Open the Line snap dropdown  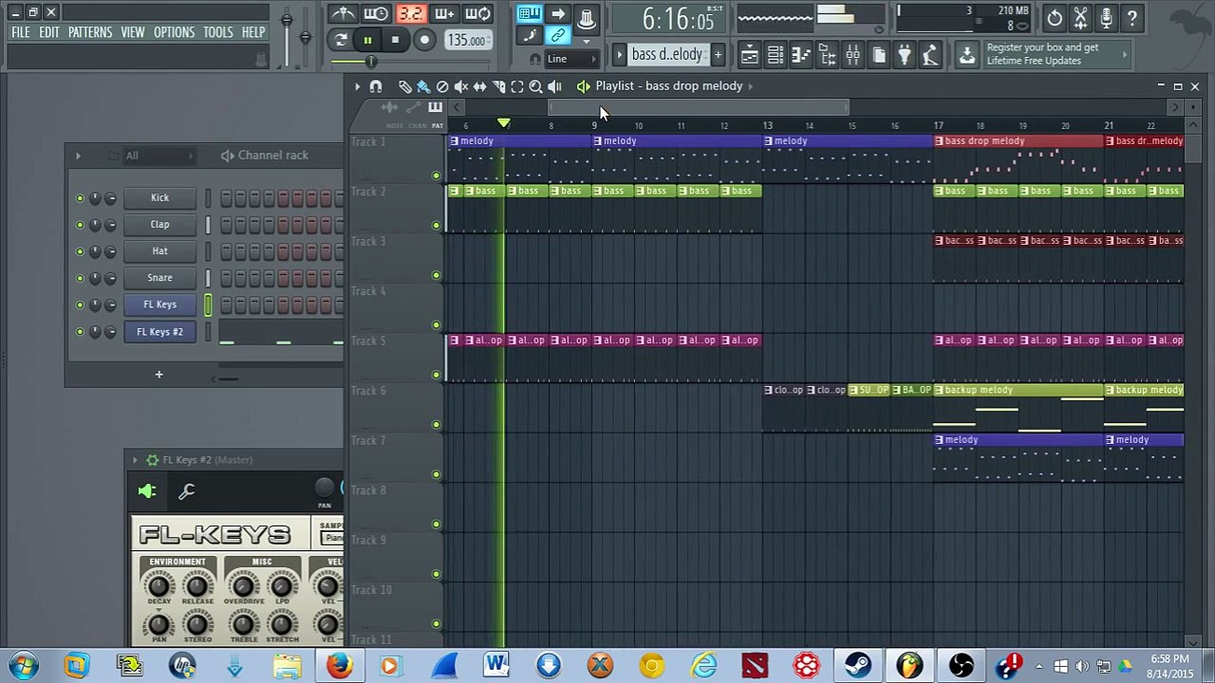(x=570, y=59)
